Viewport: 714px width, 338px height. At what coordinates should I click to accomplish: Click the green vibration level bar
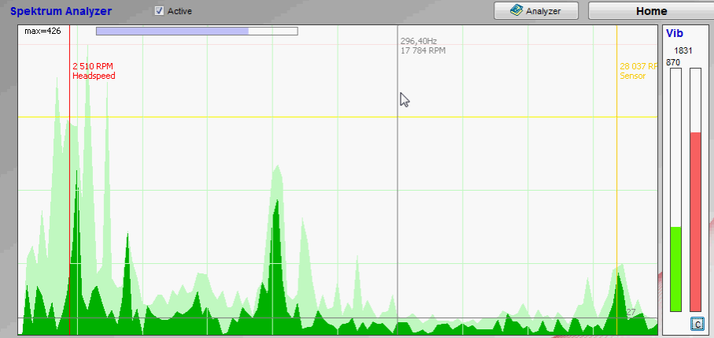click(675, 269)
